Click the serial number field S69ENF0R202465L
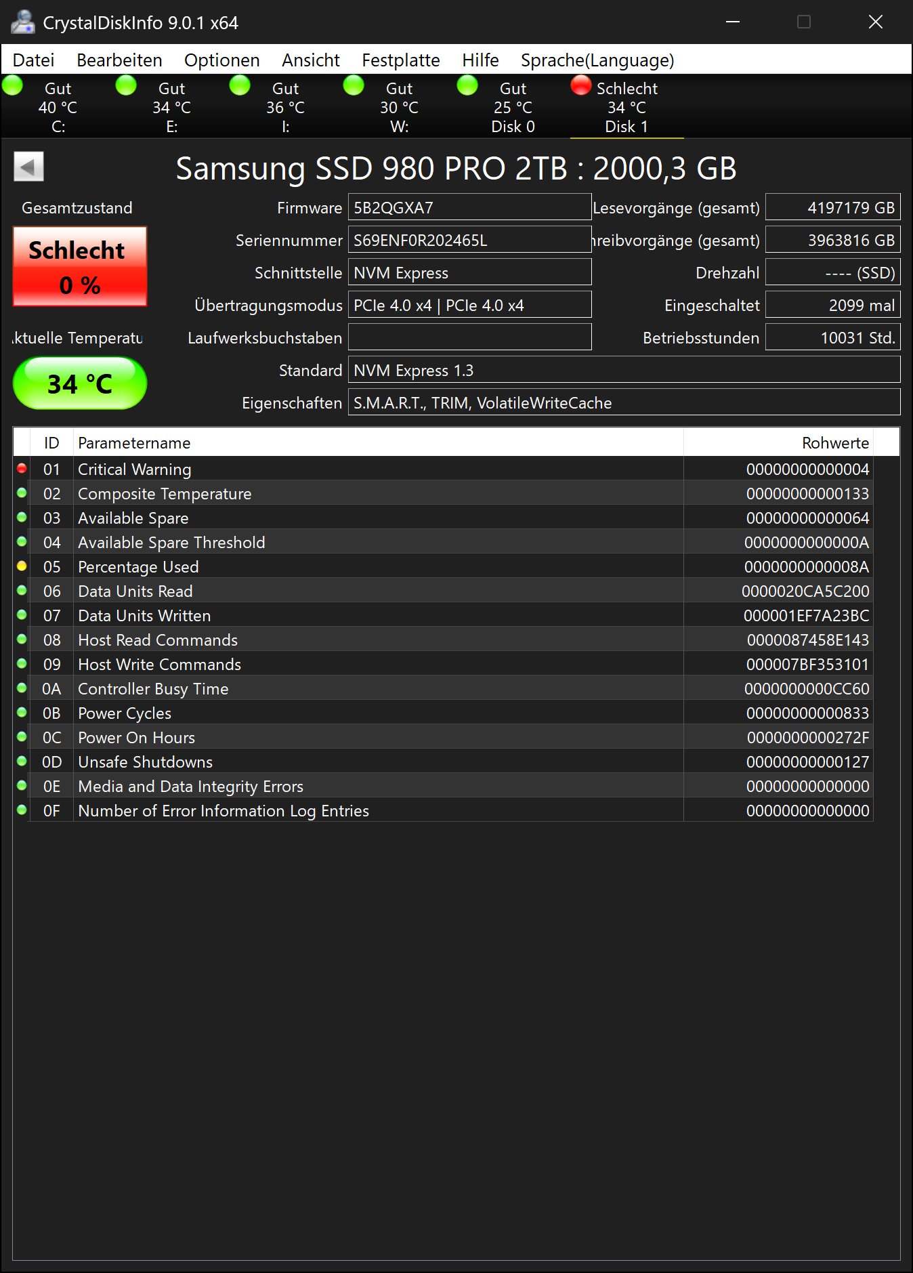The image size is (913, 1273). click(469, 240)
